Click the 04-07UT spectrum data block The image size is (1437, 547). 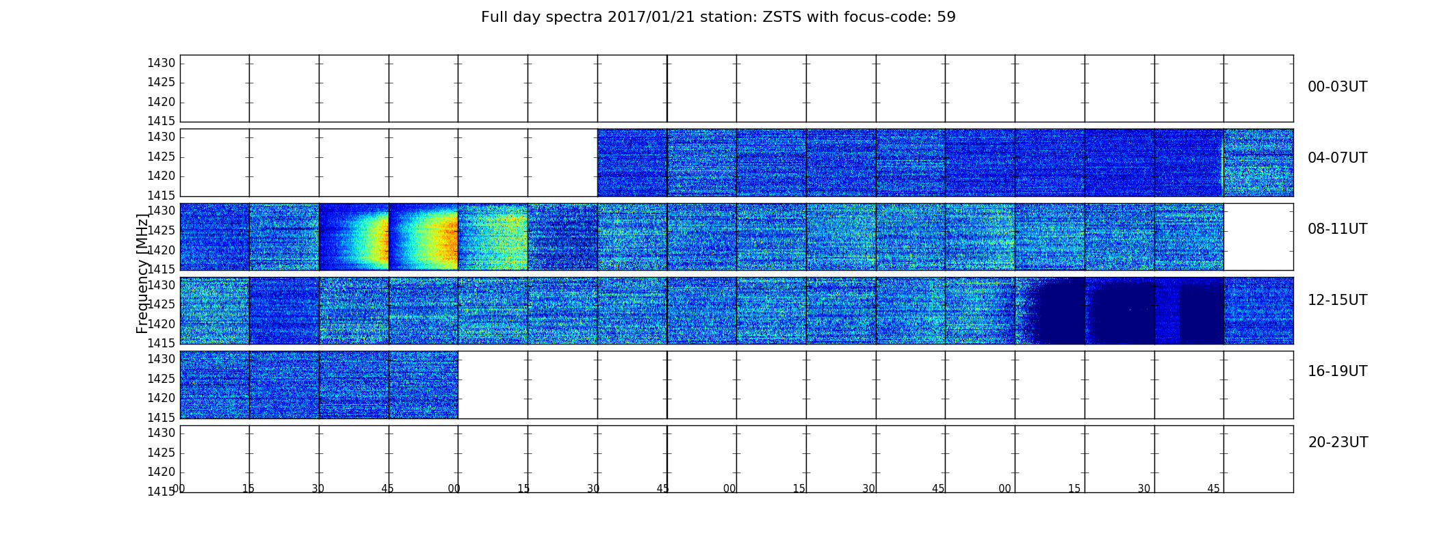945,163
